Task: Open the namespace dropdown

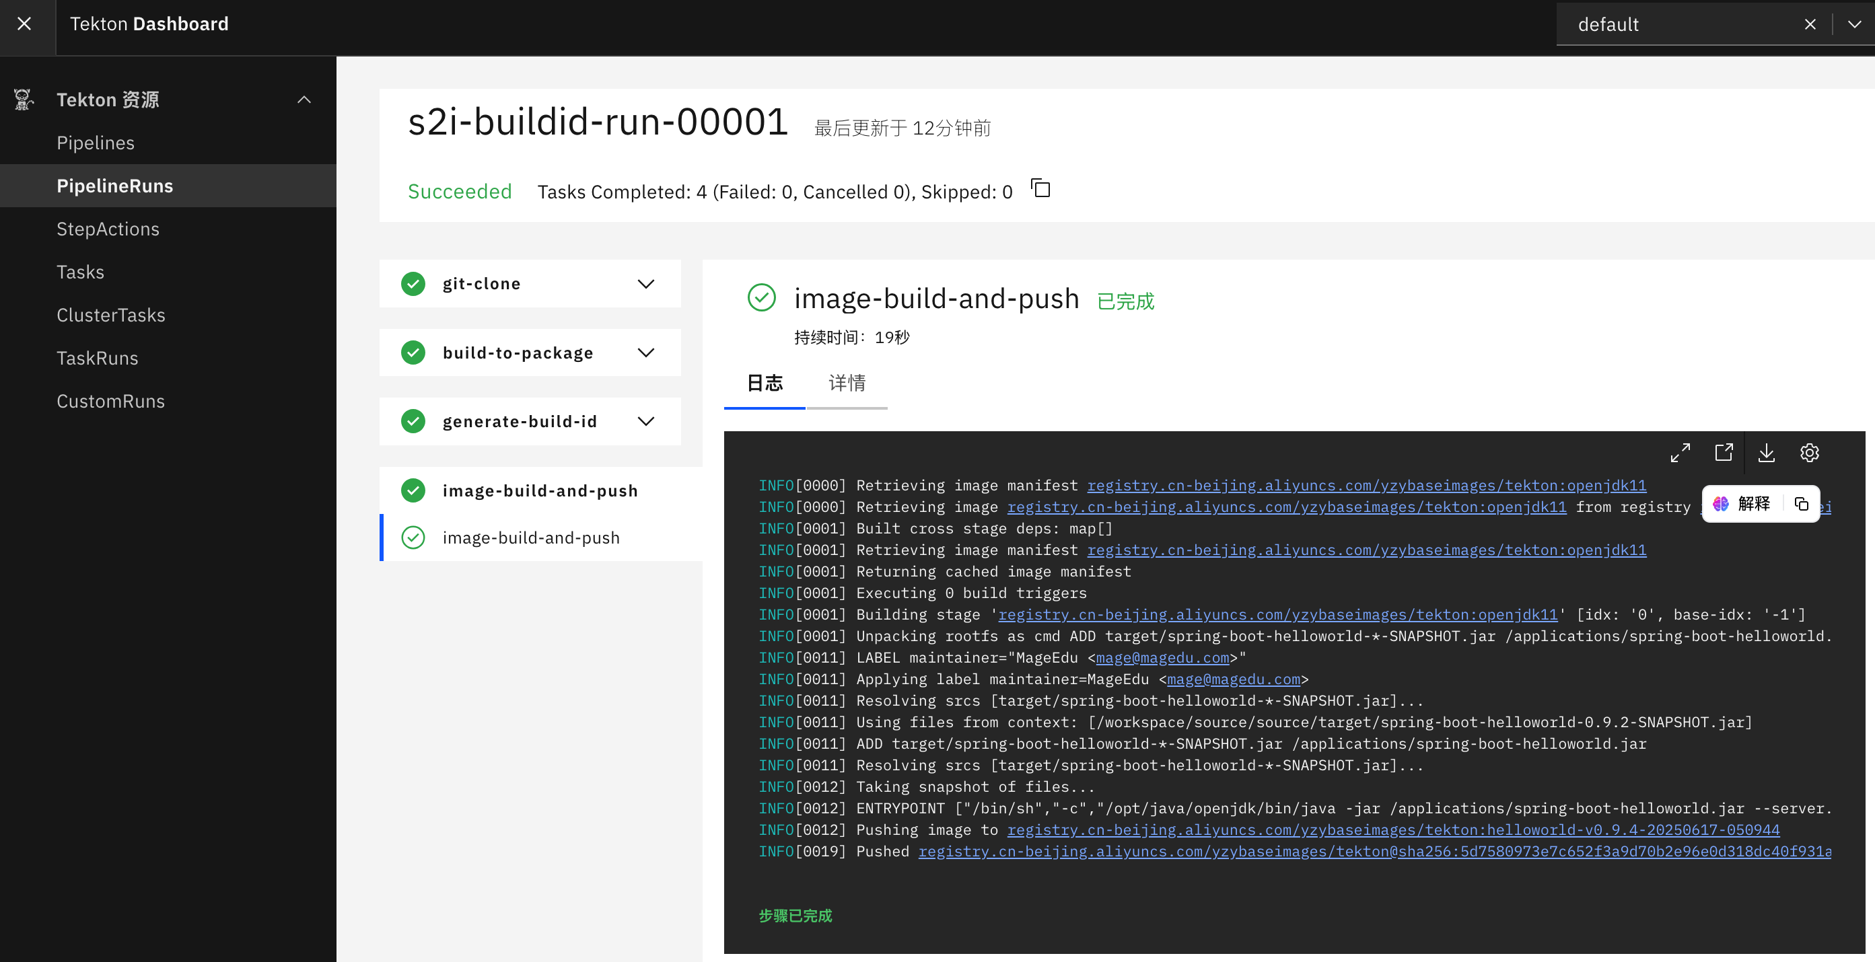Action: pyautogui.click(x=1855, y=25)
